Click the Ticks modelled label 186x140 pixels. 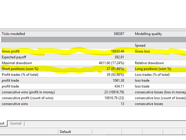(13, 34)
